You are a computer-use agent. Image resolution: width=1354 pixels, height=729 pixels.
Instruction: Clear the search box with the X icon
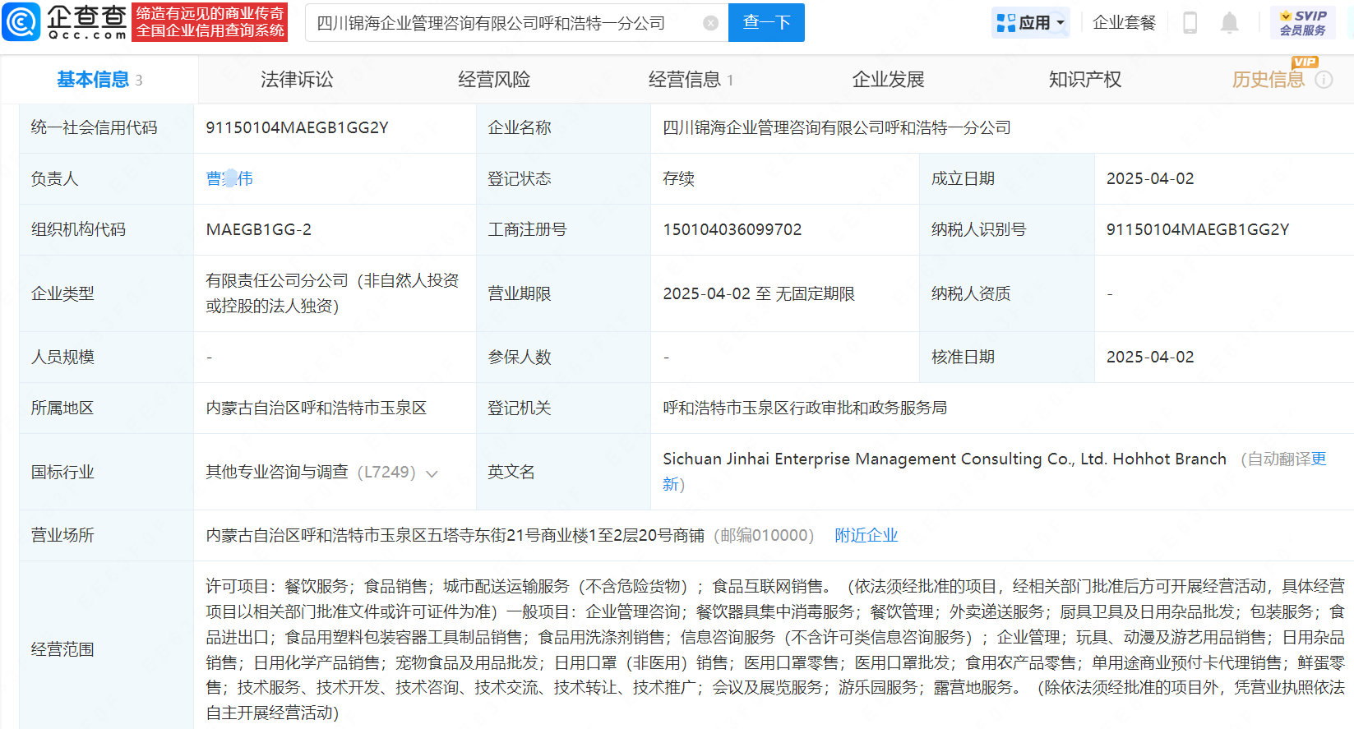pos(711,23)
